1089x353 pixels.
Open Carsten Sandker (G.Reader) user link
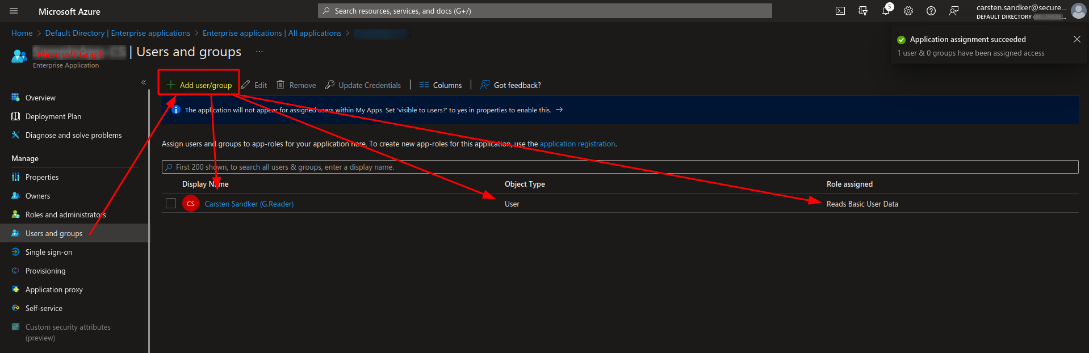[249, 204]
